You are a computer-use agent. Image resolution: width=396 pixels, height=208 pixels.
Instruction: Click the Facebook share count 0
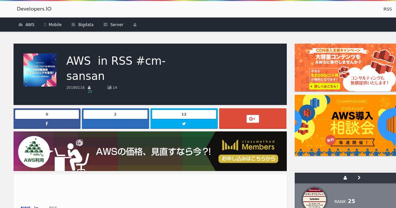click(47, 114)
